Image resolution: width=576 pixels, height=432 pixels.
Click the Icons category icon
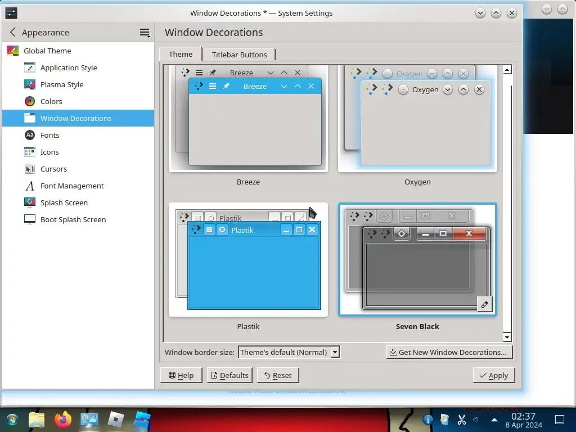30,152
